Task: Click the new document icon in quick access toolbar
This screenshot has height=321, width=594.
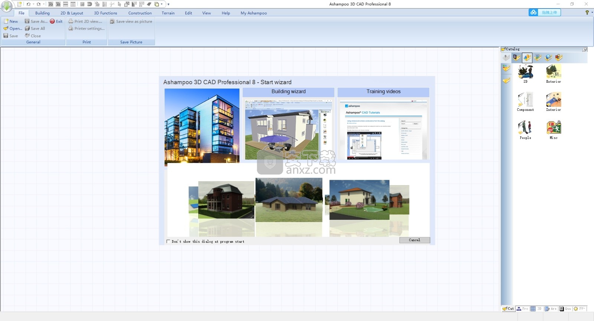Action: click(20, 4)
